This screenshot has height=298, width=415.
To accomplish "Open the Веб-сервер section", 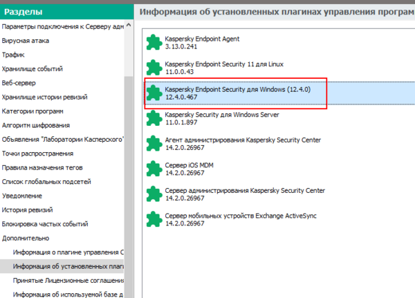I will [19, 83].
